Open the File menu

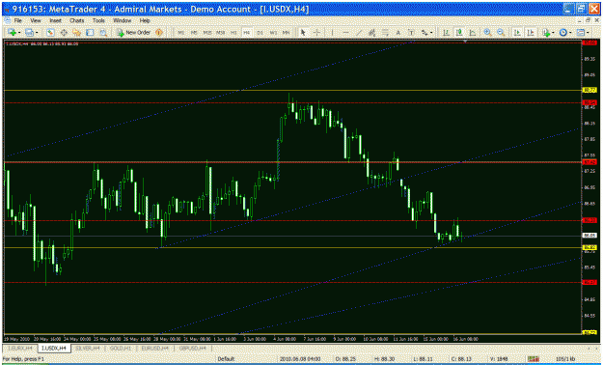pyautogui.click(x=18, y=20)
